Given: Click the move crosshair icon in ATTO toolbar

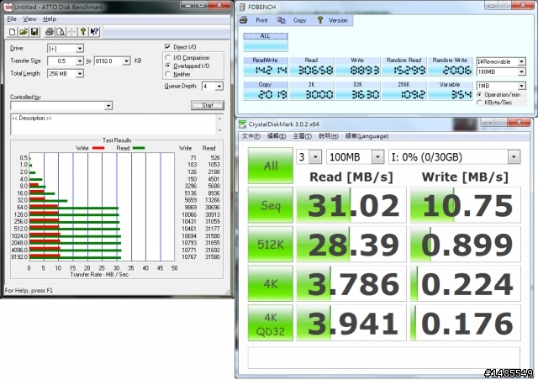Looking at the screenshot, I should 71,32.
